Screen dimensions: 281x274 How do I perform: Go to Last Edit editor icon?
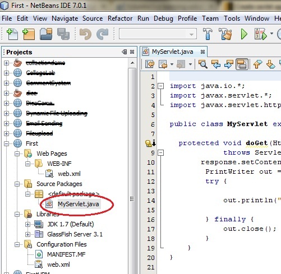click(x=150, y=64)
